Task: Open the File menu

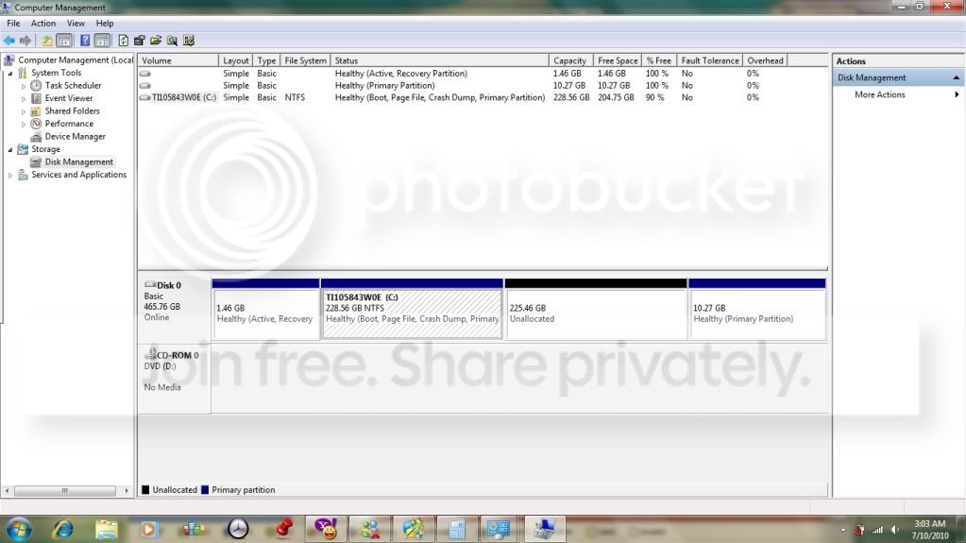Action: pyautogui.click(x=13, y=24)
